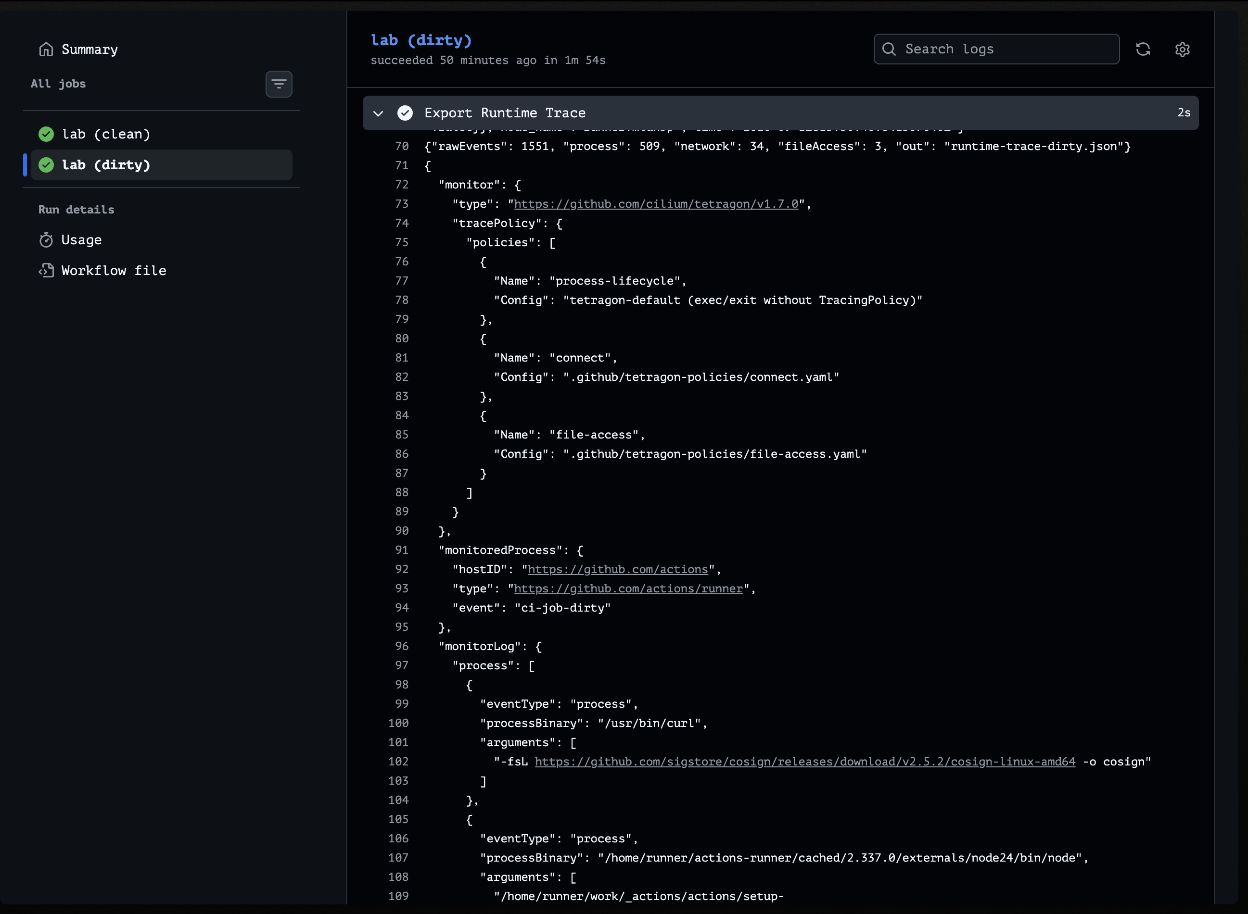This screenshot has height=914, width=1248.
Task: Select the lab (dirty) job
Action: point(161,165)
